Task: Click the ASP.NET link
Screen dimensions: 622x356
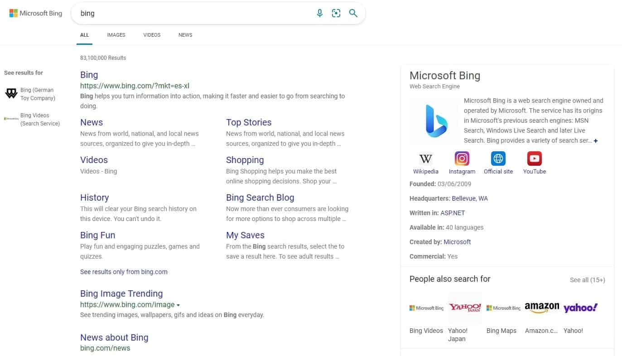Action: coord(453,213)
